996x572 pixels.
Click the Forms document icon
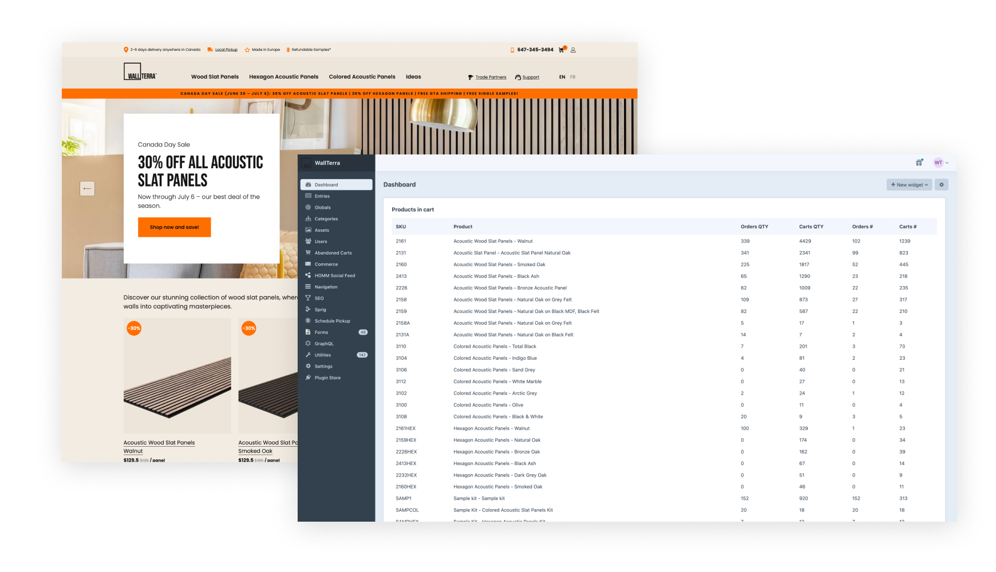[x=308, y=332]
